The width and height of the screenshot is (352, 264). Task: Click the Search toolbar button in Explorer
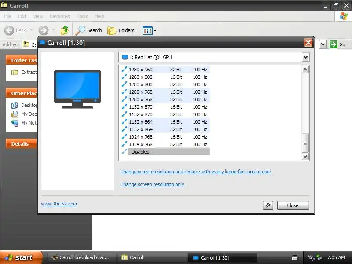(89, 30)
